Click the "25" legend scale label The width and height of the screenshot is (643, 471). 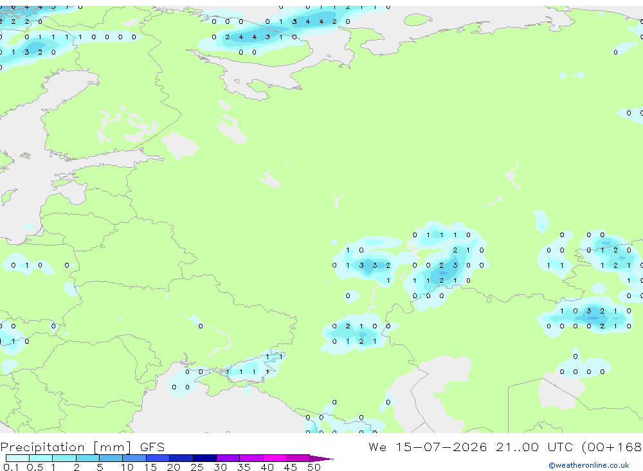[197, 467]
